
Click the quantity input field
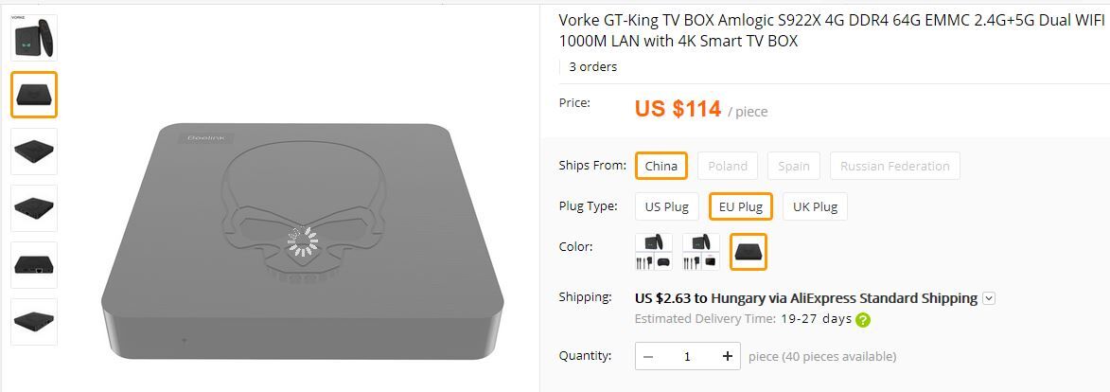(x=687, y=356)
